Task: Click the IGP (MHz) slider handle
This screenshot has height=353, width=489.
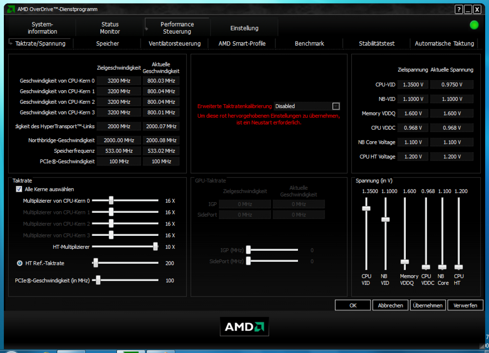Action: point(248,250)
